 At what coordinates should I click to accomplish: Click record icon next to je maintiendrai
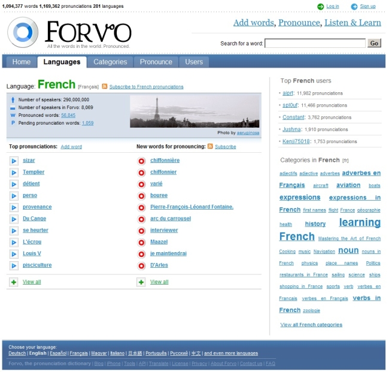coord(141,254)
